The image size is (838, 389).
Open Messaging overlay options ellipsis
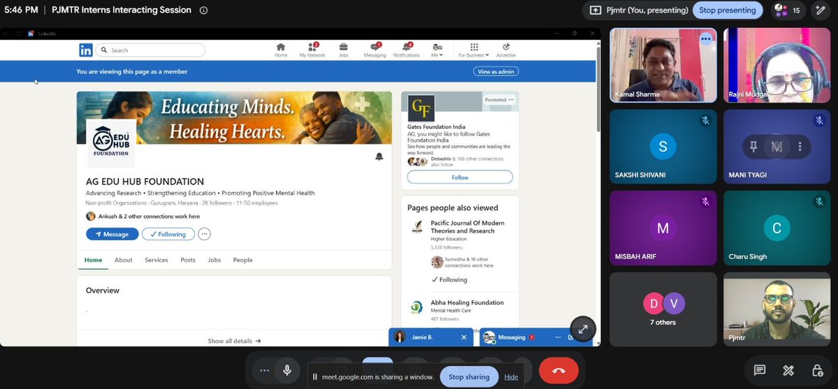point(558,337)
